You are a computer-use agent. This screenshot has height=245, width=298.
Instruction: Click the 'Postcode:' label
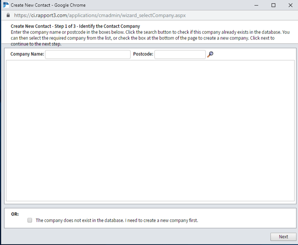143,54
